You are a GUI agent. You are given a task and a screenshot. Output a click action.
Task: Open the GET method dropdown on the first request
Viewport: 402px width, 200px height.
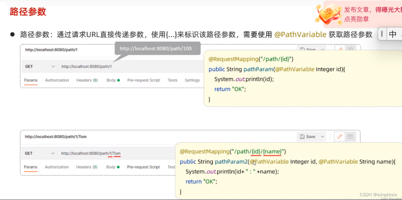coord(39,66)
